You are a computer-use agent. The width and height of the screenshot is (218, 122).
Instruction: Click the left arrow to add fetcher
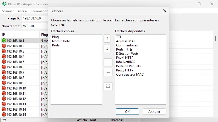click(x=108, y=63)
